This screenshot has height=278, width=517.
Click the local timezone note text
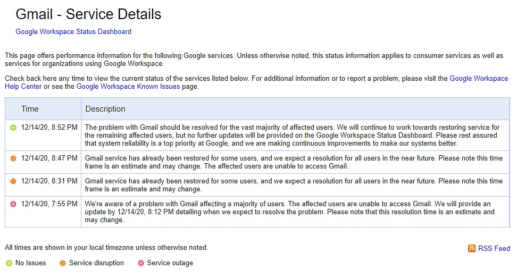pos(106,248)
